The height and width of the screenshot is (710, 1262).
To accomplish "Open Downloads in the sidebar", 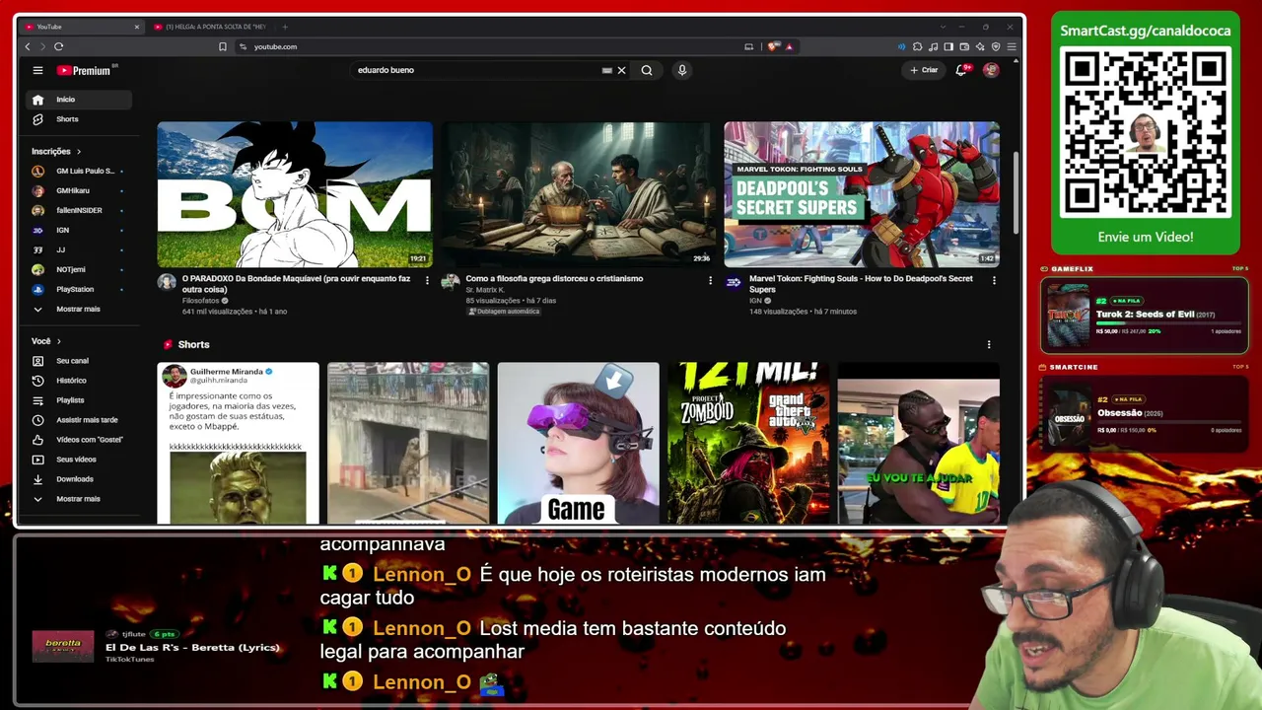I will coord(79,479).
